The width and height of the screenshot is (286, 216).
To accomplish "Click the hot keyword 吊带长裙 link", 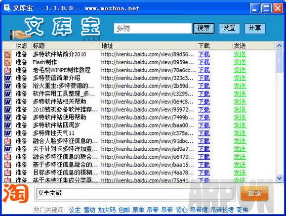I will pos(222,210).
